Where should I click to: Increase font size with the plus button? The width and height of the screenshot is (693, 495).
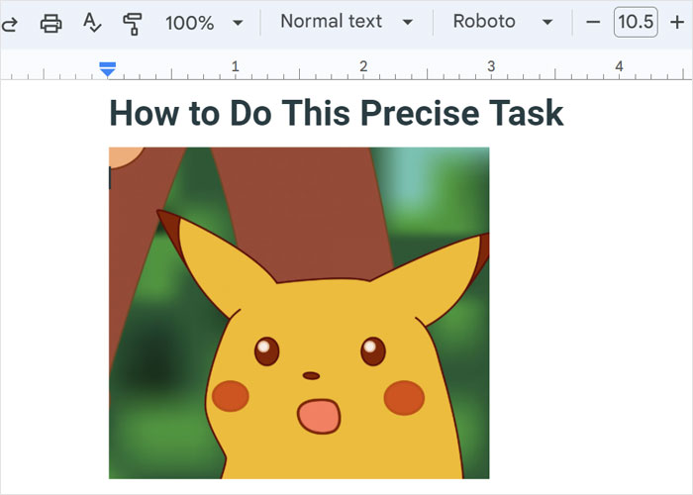pos(677,23)
